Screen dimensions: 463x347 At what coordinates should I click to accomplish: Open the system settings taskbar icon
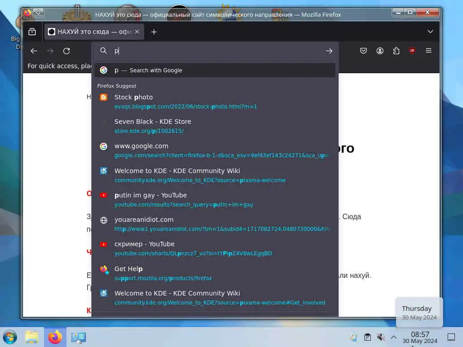point(78,337)
